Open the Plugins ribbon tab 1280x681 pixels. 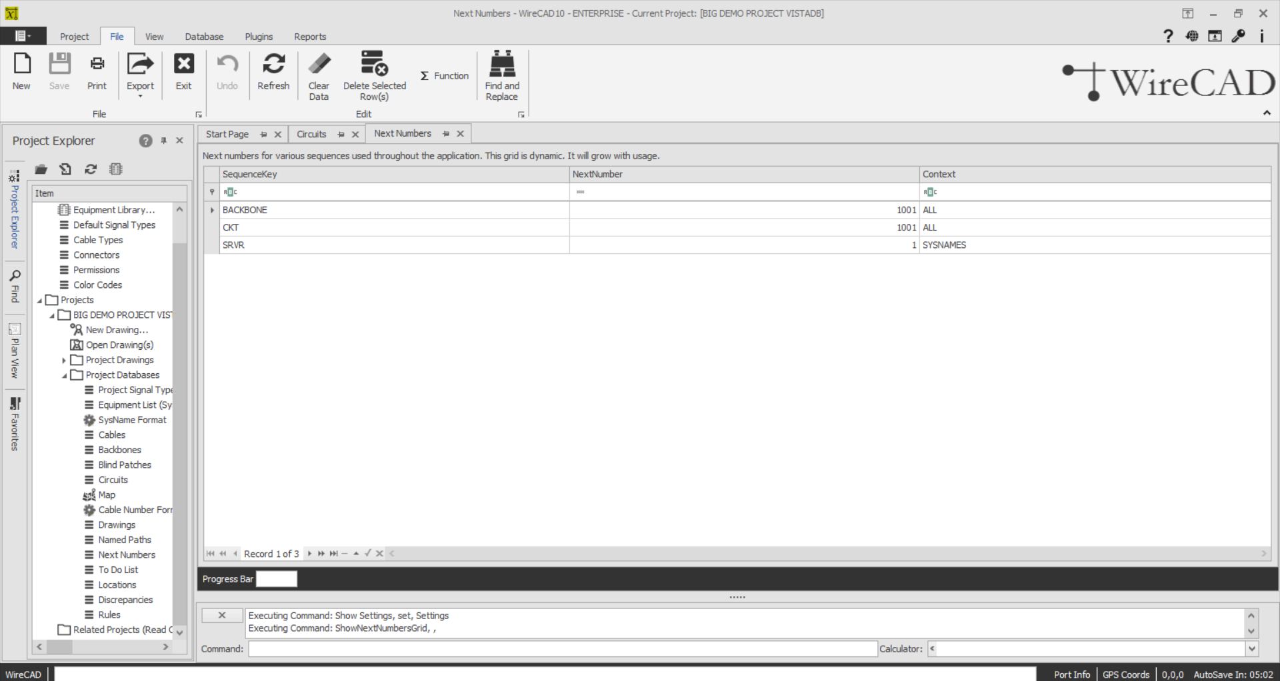pos(259,37)
